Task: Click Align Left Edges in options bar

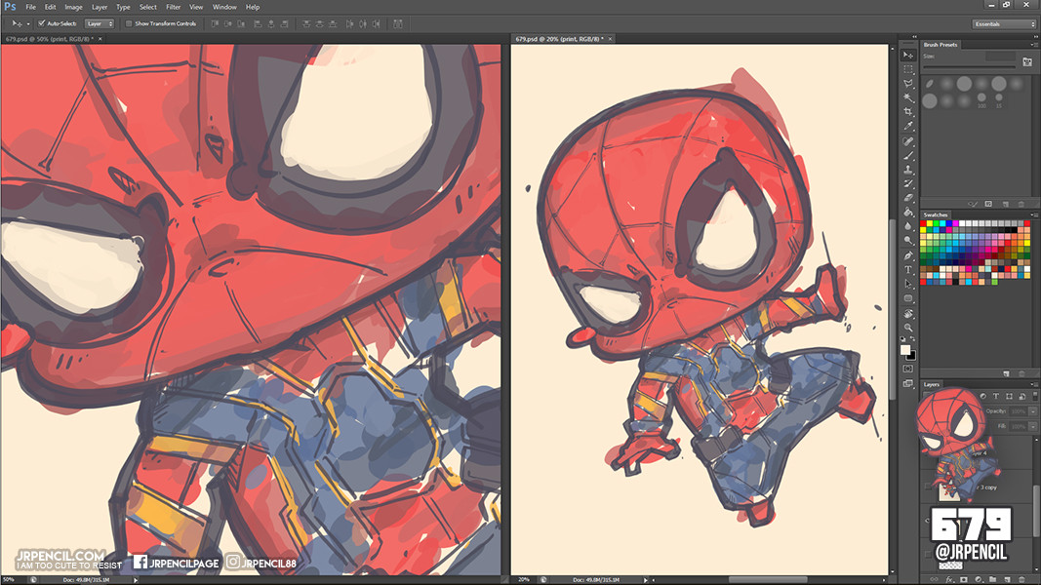Action: click(x=258, y=23)
